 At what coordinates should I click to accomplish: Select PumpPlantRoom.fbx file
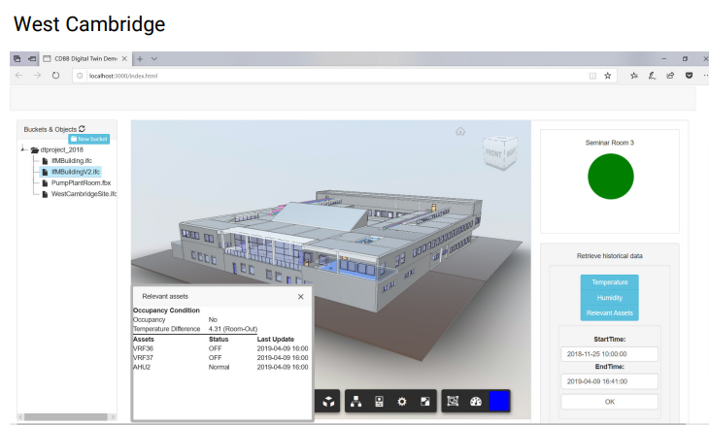pyautogui.click(x=80, y=182)
